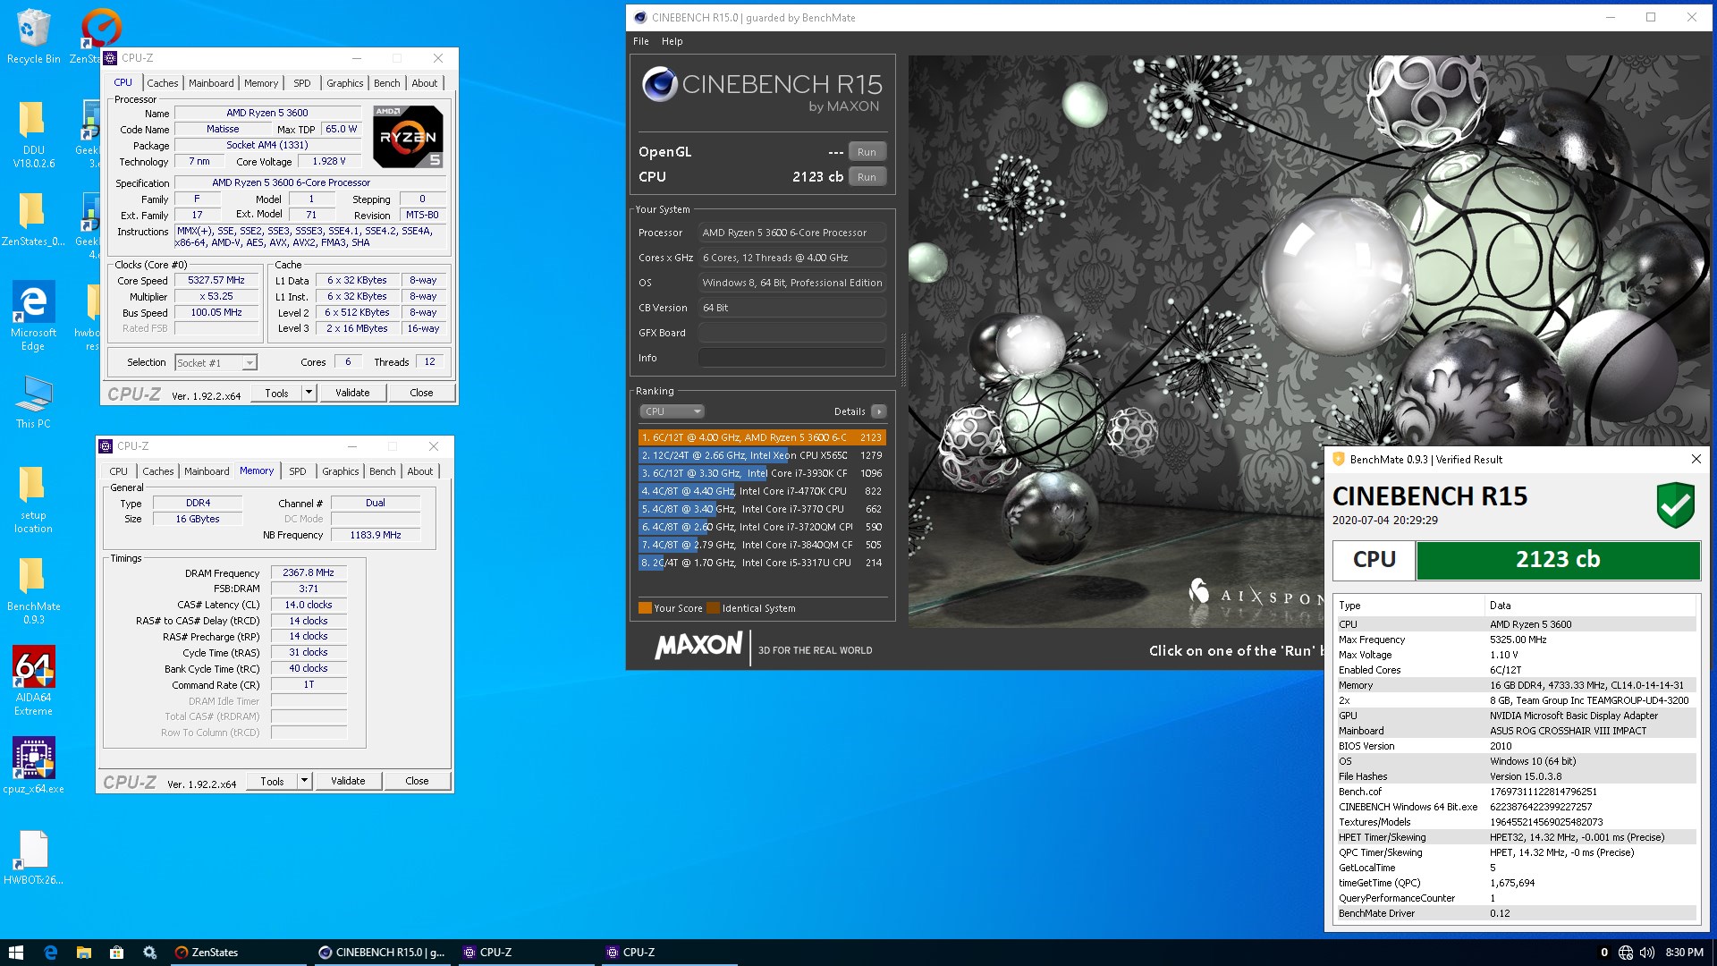Launch cpuz_x64.exe desktop icon
The width and height of the screenshot is (1717, 966).
point(33,765)
